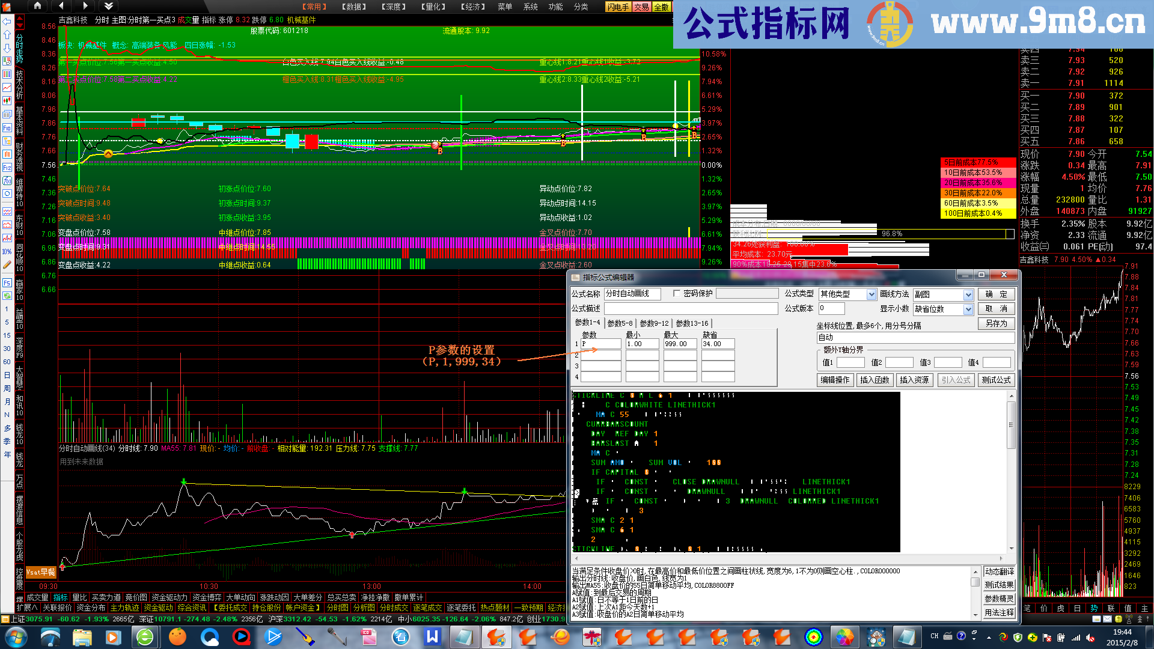Click the WPS Writer taskbar icon
This screenshot has width=1154, height=649.
[432, 636]
